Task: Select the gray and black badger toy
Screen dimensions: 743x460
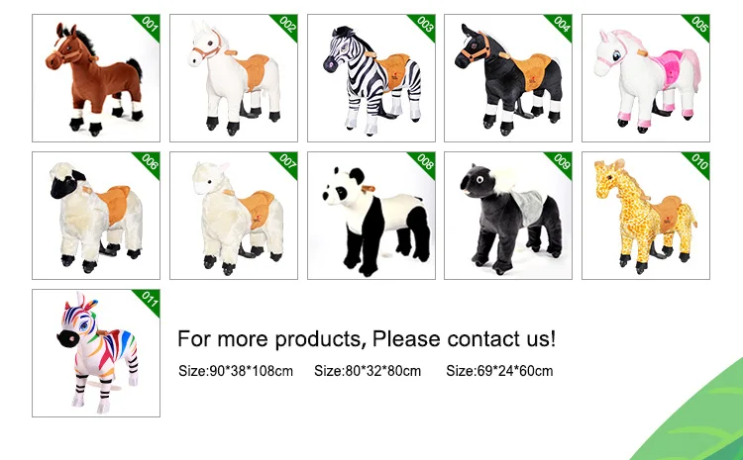Action: pos(503,216)
